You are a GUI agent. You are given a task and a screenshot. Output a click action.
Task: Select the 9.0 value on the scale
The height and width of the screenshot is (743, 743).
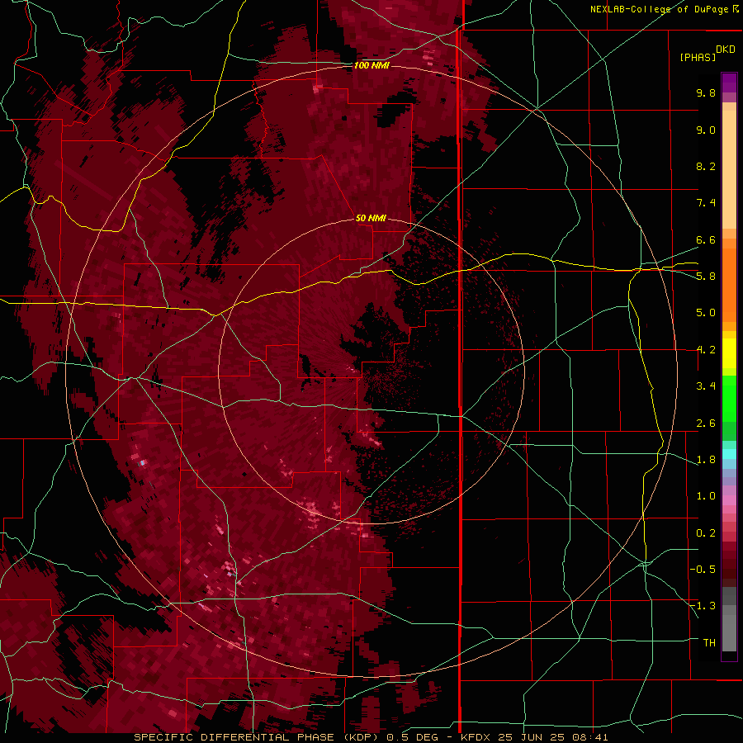tap(706, 130)
